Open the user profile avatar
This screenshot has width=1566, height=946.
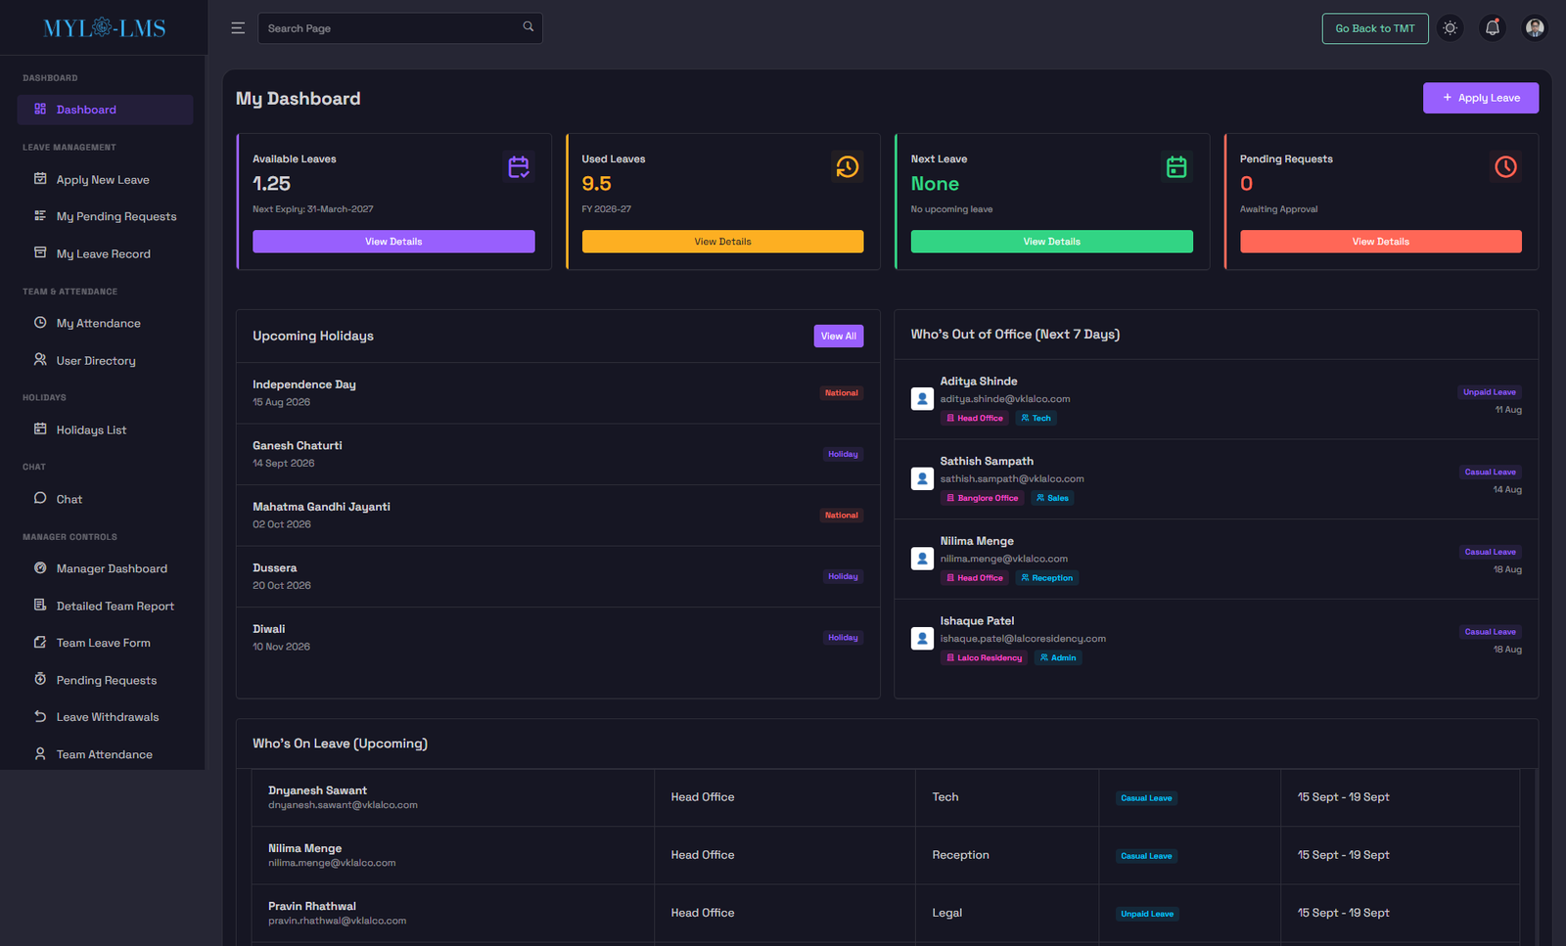pyautogui.click(x=1535, y=28)
